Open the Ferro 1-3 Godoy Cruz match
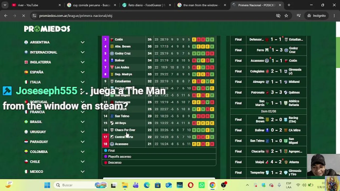This screenshot has height=191, width=340. [x=269, y=50]
